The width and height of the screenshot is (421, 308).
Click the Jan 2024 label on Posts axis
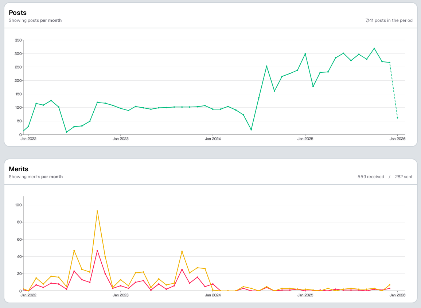[x=213, y=139]
